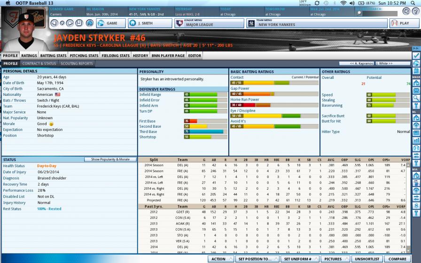Click the player roster icon under NYA
421x263 pixels.
[416, 183]
